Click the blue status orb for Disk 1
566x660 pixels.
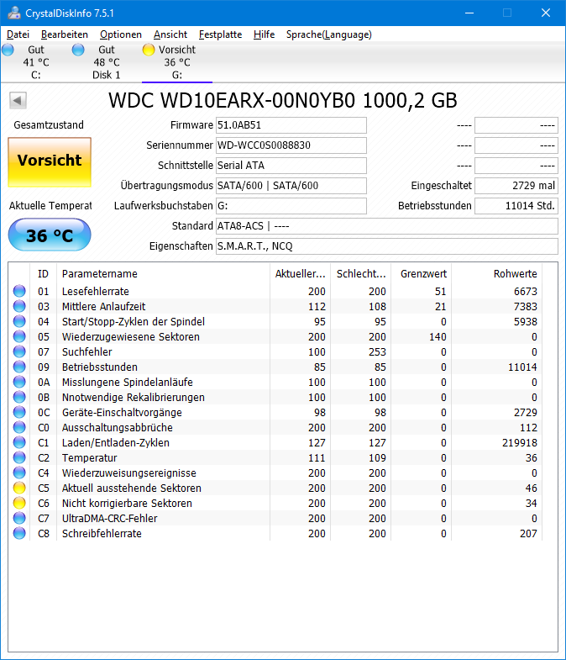coord(78,50)
